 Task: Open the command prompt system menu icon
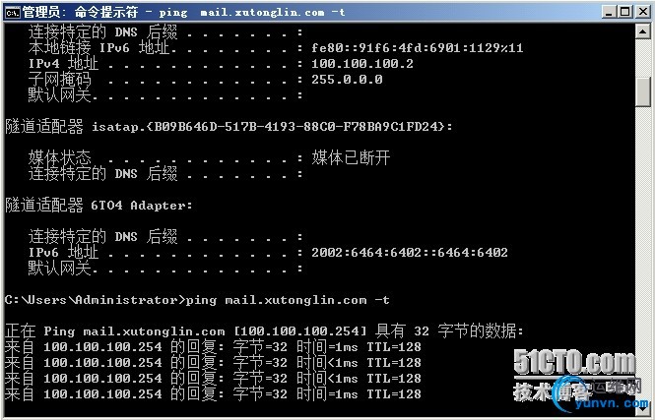tap(12, 13)
